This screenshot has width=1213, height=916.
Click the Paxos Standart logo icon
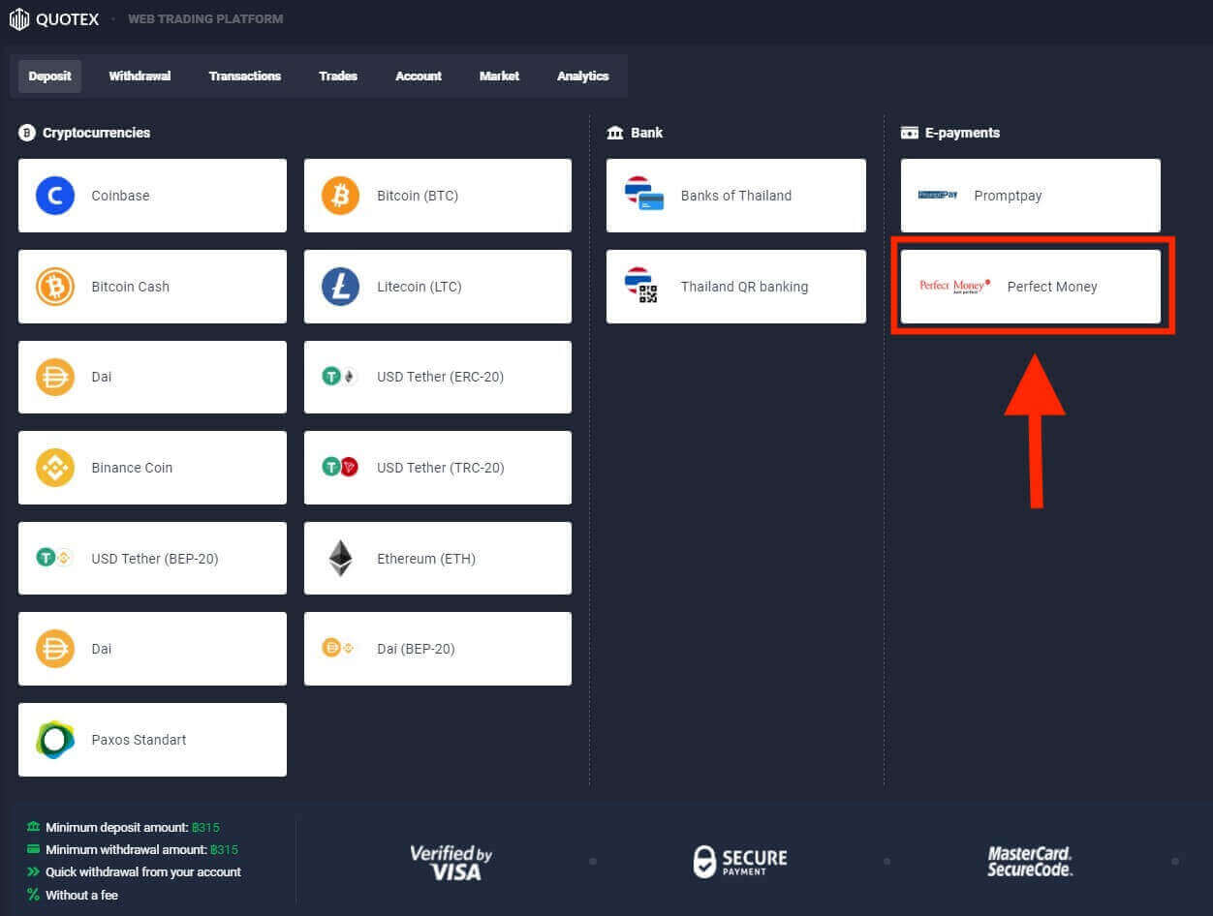tap(55, 740)
